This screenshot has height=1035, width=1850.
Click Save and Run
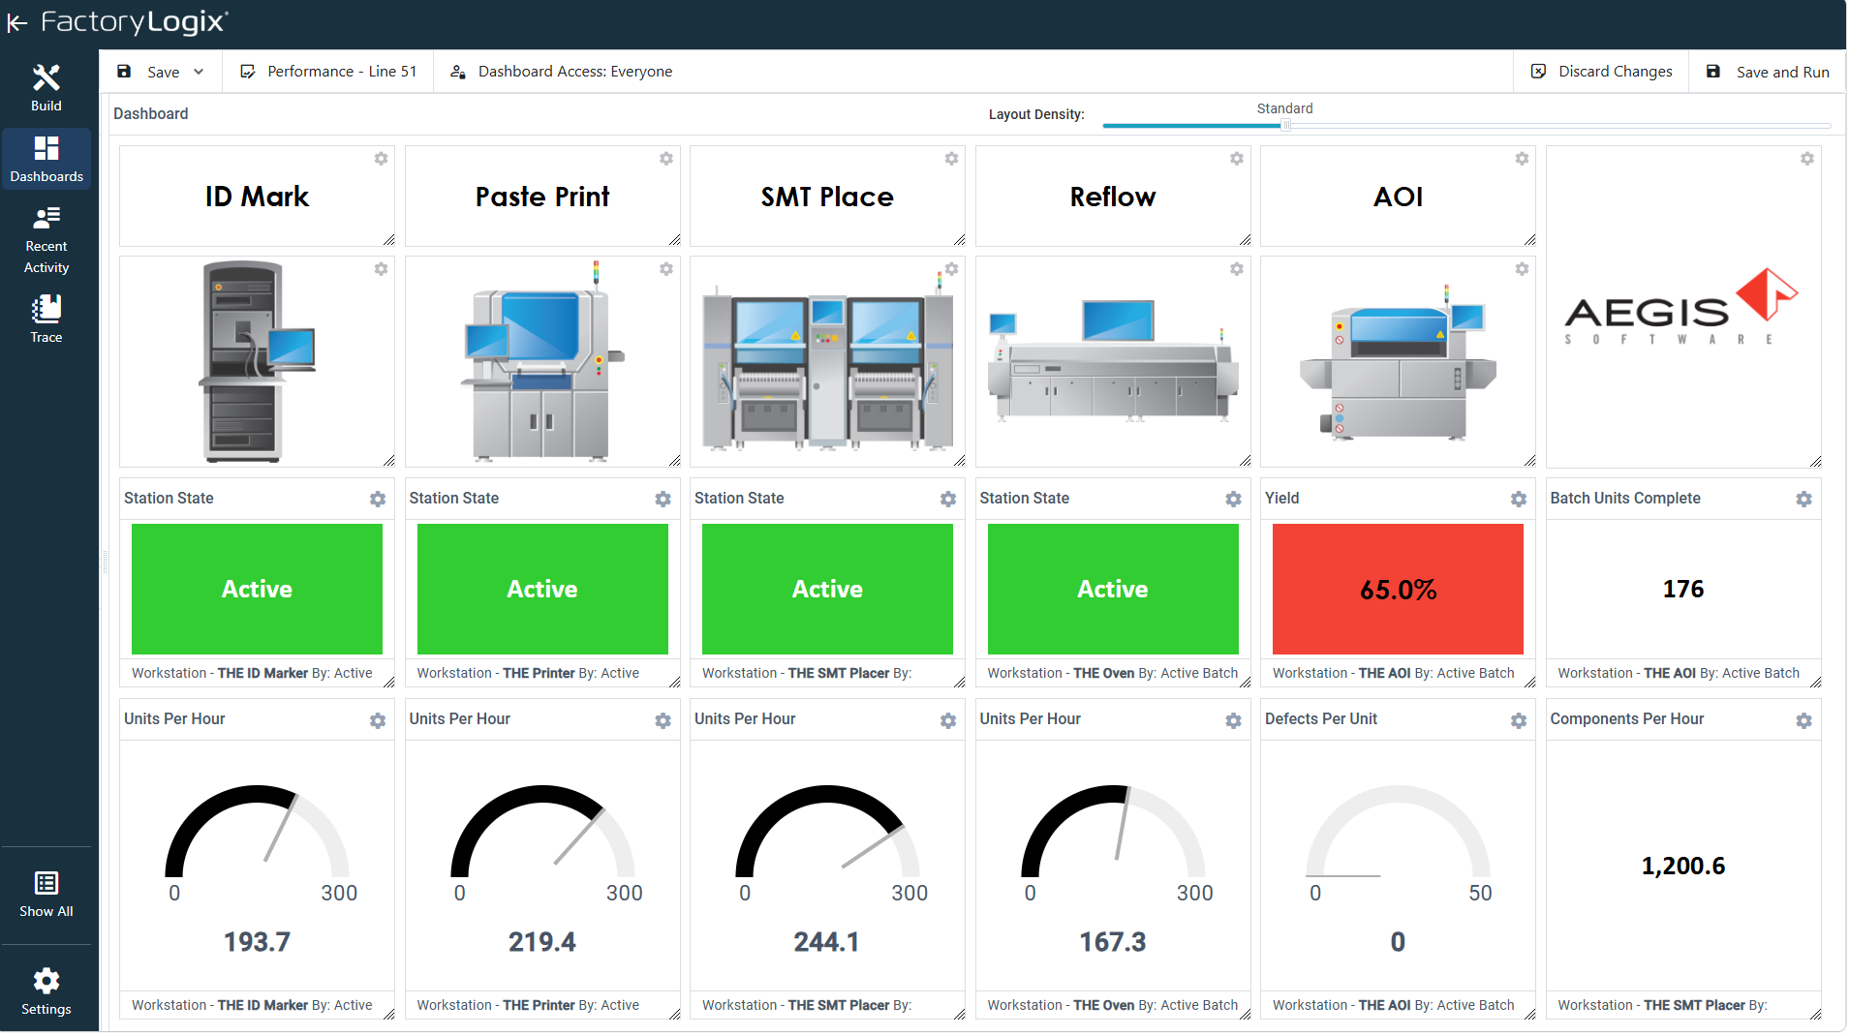pos(1768,72)
